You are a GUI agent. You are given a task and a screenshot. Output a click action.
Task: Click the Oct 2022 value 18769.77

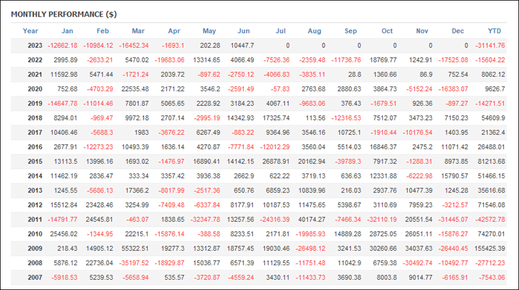(383, 61)
